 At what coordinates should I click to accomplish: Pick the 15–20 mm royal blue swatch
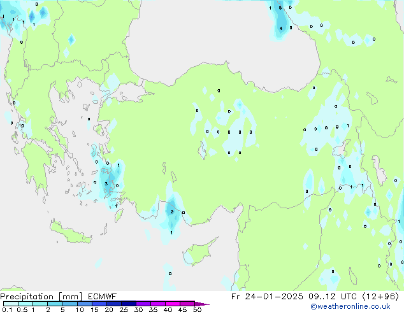point(99,304)
